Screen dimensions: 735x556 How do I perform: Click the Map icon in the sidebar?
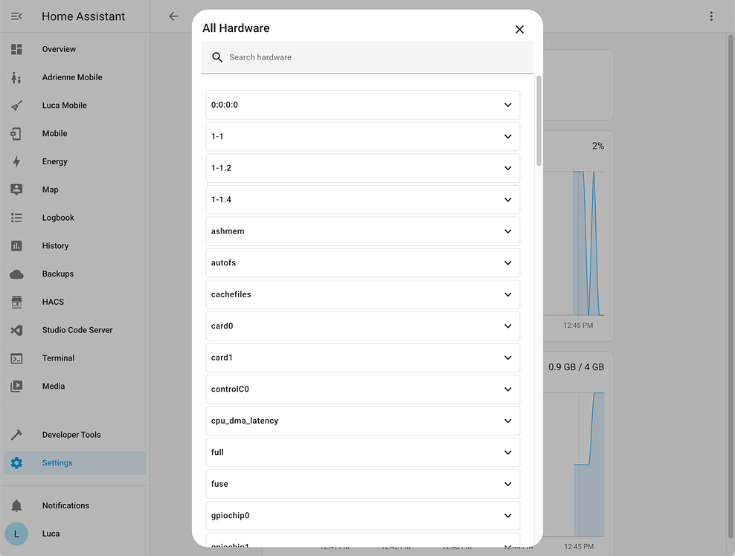click(16, 190)
